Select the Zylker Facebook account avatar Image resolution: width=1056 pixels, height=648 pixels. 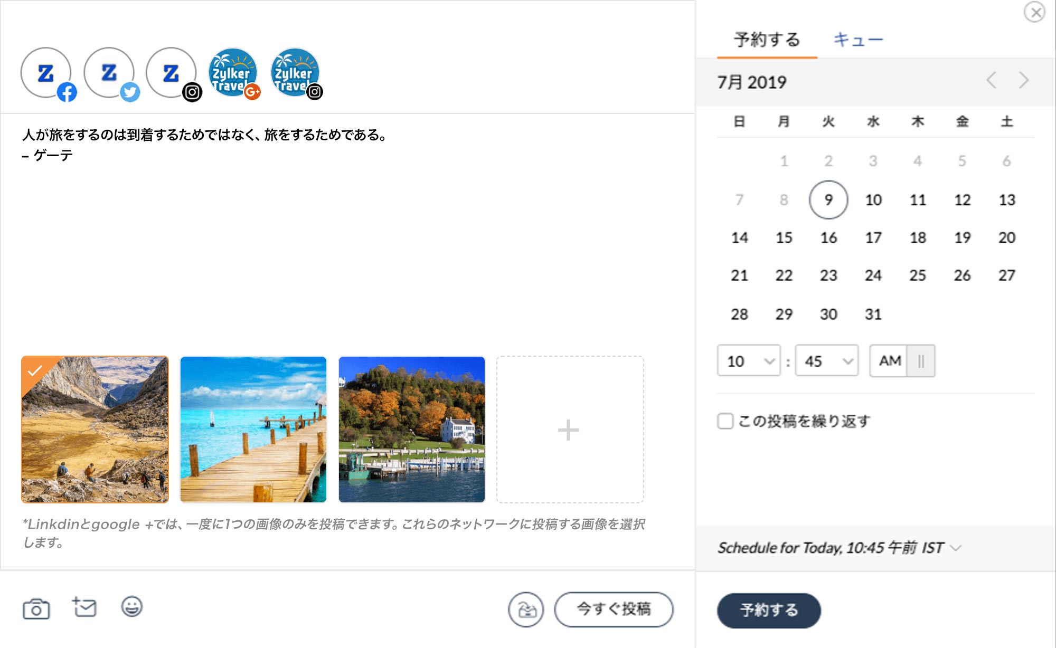pyautogui.click(x=46, y=73)
